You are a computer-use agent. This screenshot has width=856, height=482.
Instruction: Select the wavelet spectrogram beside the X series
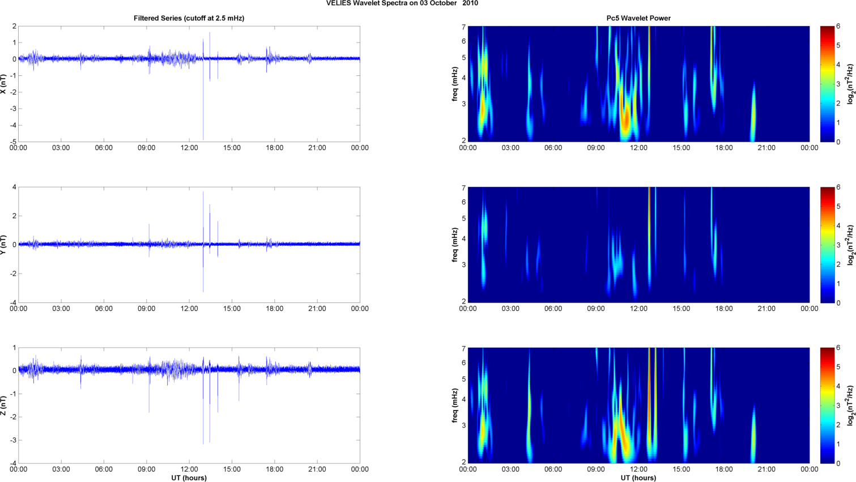point(638,84)
